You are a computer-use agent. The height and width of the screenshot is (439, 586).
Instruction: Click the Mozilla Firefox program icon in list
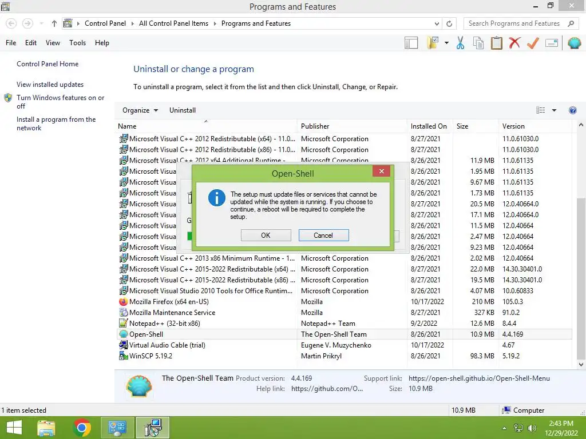click(x=124, y=302)
